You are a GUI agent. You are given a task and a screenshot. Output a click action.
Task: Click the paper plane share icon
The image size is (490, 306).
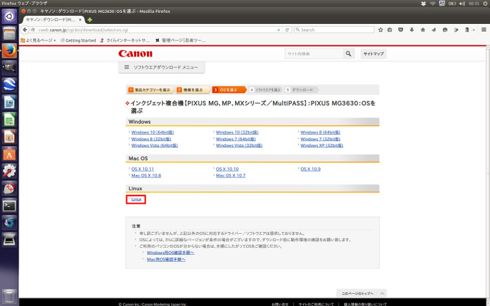click(434, 29)
